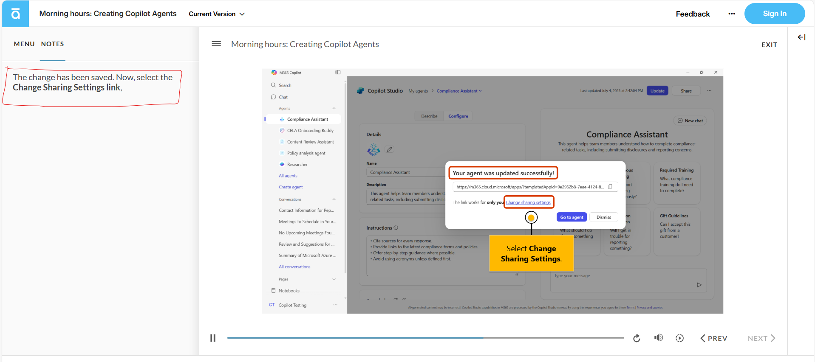
Task: Click the My agents breadcrumb
Action: pyautogui.click(x=418, y=91)
